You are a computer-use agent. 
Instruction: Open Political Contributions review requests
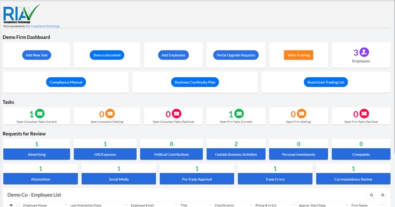[171, 154]
